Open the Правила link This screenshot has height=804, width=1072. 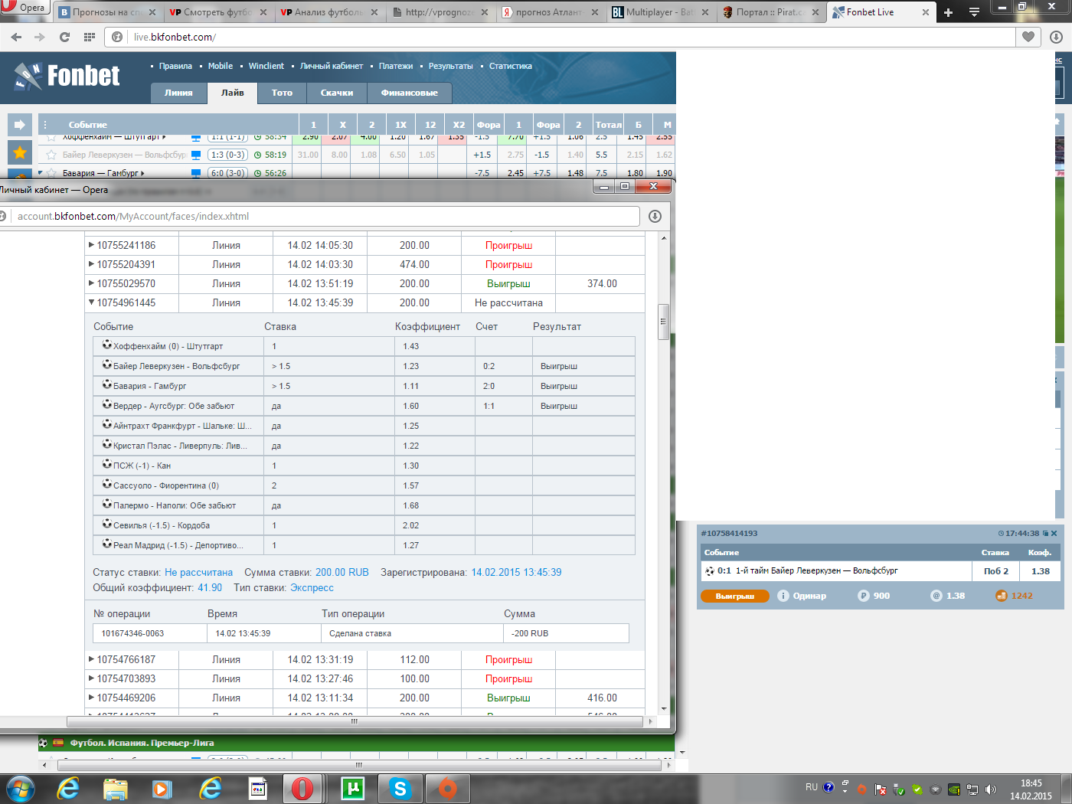[x=175, y=66]
